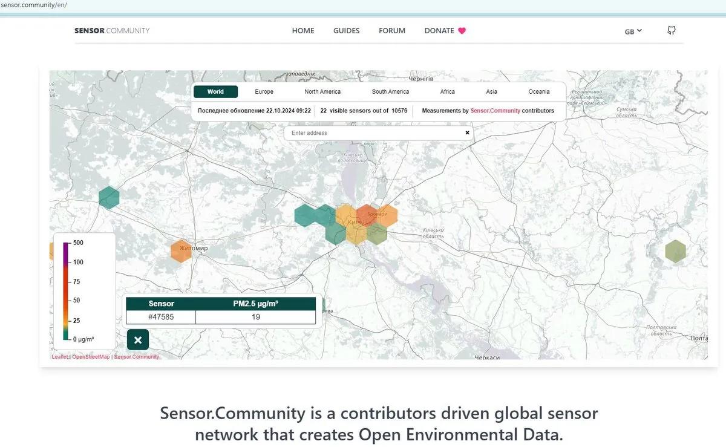The height and width of the screenshot is (447, 726).
Task: Click the Sensor Community logo
Action: click(x=112, y=31)
